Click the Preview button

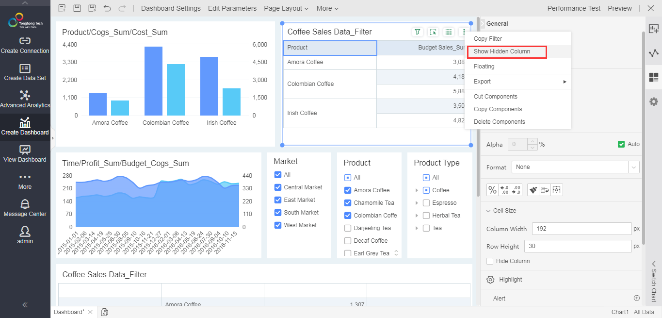620,8
